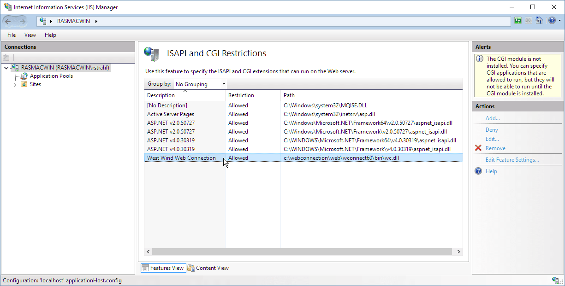This screenshot has height=286, width=565.
Task: Sort by the Path column header
Action: click(x=372, y=95)
